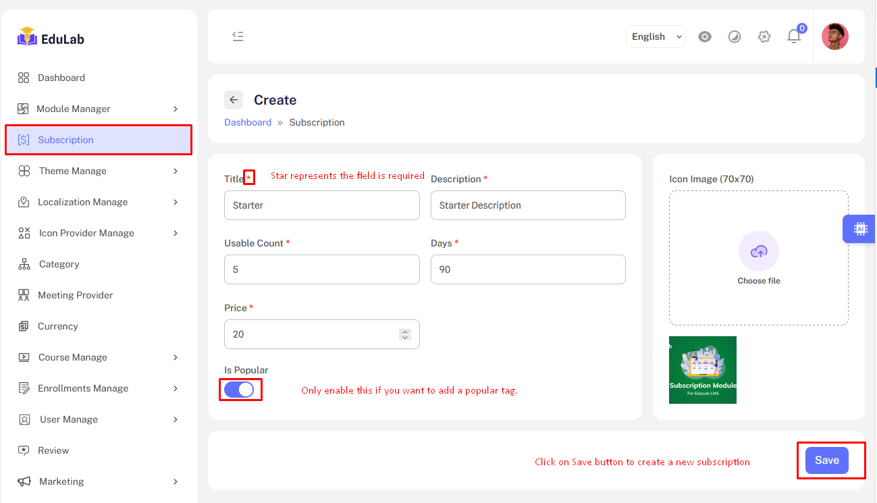Click the Marketing megaphone icon
This screenshot has height=503, width=877.
tap(22, 481)
